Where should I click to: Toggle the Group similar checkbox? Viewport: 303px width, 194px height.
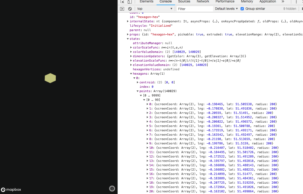(x=242, y=9)
